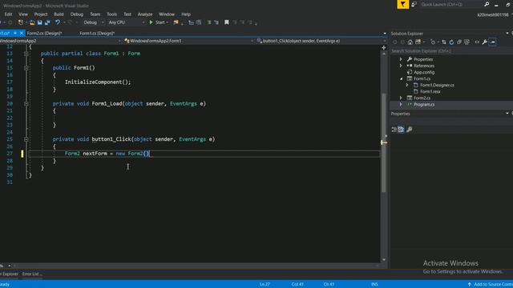This screenshot has height=288, width=513.
Task: Refresh Solution Explorer
Action: [x=451, y=42]
